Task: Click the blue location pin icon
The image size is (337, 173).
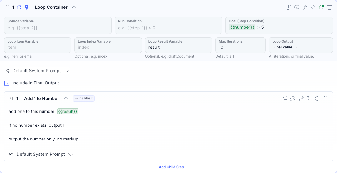Action: [27, 7]
